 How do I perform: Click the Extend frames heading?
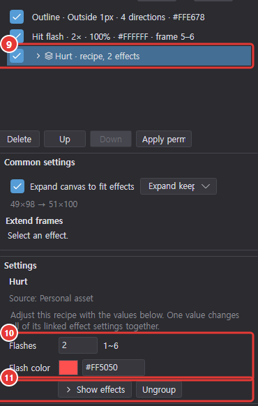[34, 221]
